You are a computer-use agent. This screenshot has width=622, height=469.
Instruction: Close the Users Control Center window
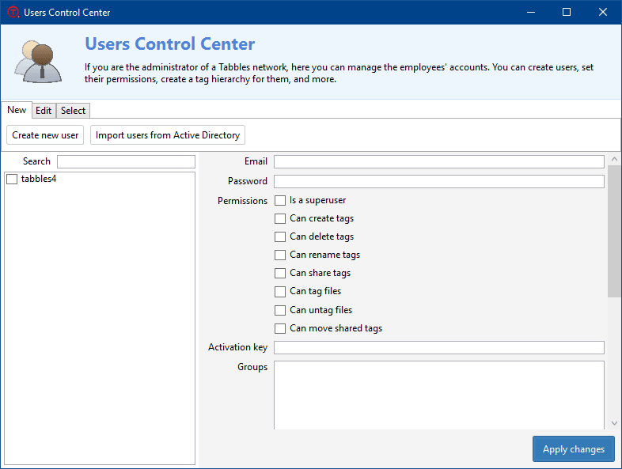(603, 13)
